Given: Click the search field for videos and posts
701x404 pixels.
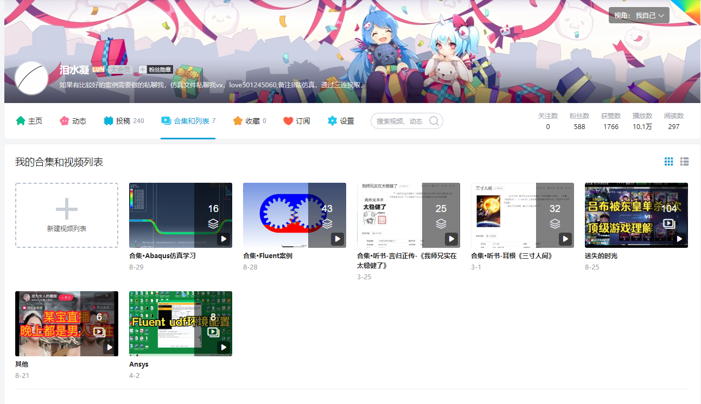Looking at the screenshot, I should pos(407,121).
